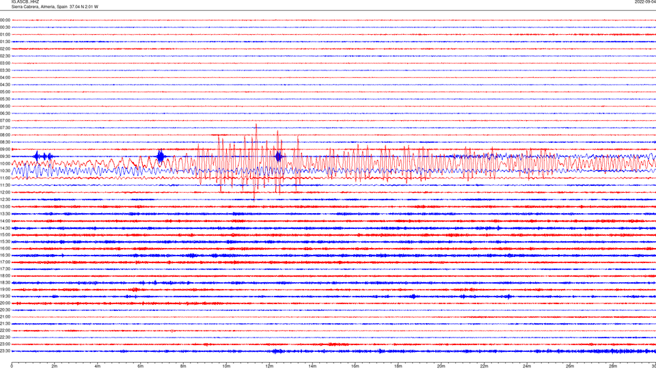
Task: Select the 12:30 time label
Action: click(5, 200)
